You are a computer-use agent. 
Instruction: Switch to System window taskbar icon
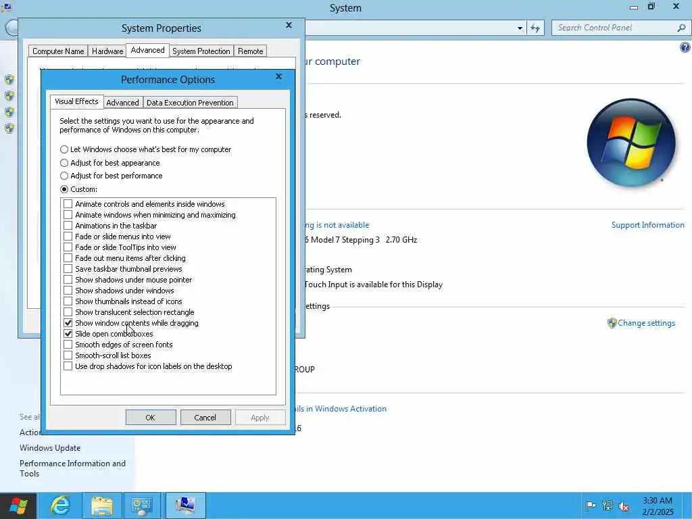(185, 505)
